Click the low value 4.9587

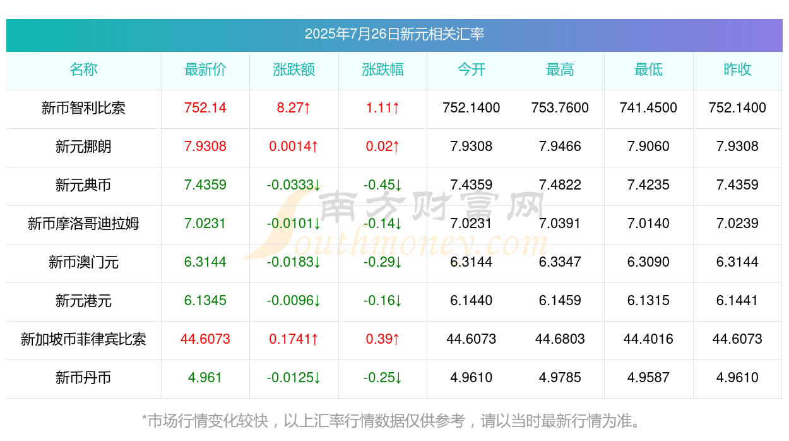pos(648,378)
